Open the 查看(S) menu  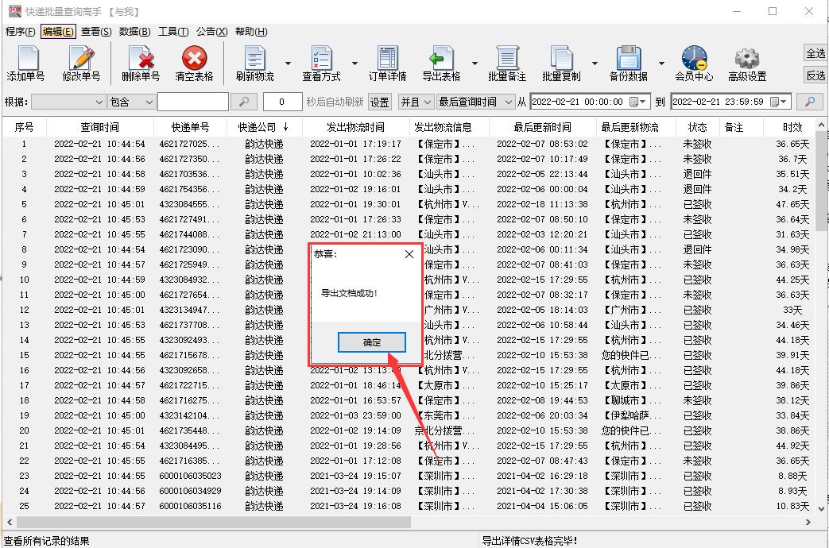pyautogui.click(x=96, y=32)
